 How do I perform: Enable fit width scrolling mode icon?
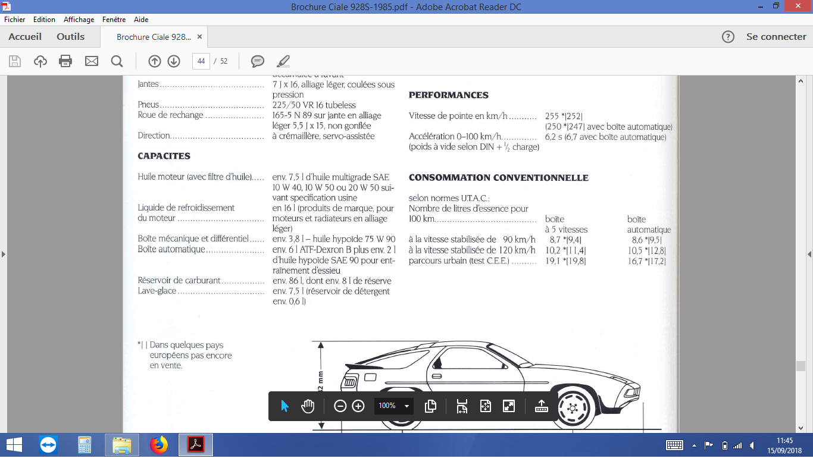(x=462, y=406)
